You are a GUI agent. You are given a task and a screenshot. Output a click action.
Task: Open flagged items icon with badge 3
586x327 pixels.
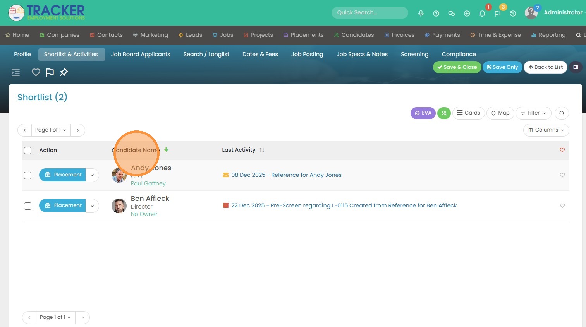point(498,14)
